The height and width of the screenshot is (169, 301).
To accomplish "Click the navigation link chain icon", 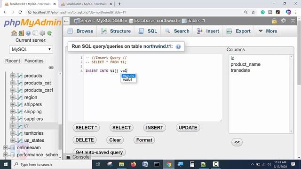I will pos(51,68).
